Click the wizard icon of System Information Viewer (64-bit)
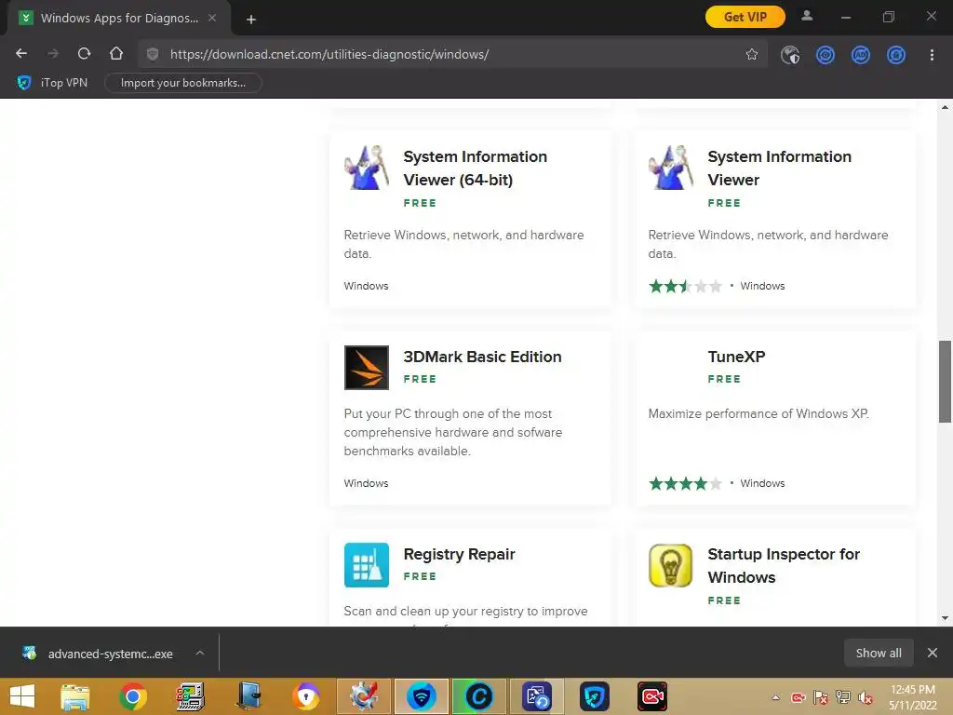The height and width of the screenshot is (715, 953). [367, 168]
